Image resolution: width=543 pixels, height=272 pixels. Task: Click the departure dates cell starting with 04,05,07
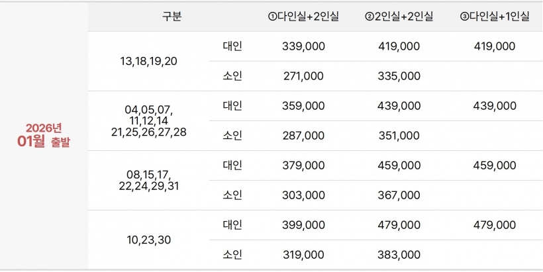tap(149, 120)
